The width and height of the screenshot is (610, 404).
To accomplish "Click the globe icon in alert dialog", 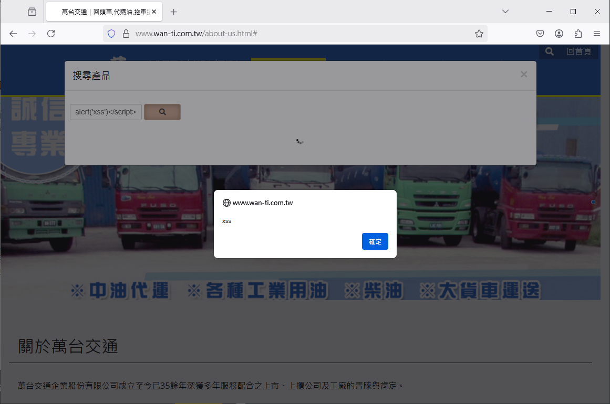I will pos(226,203).
